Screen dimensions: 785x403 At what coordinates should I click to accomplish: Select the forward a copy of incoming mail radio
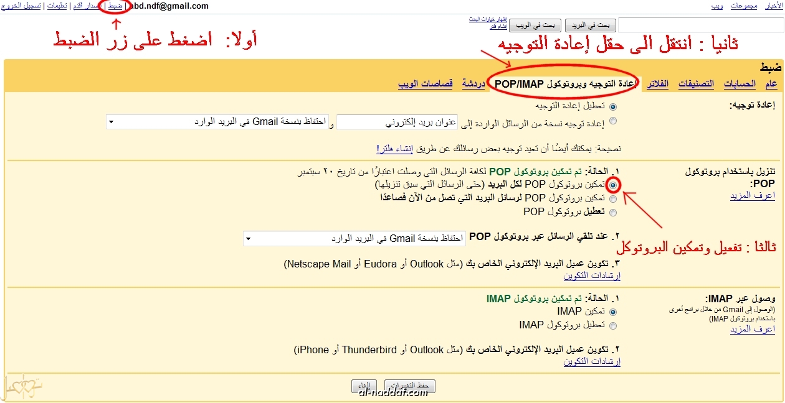point(613,121)
